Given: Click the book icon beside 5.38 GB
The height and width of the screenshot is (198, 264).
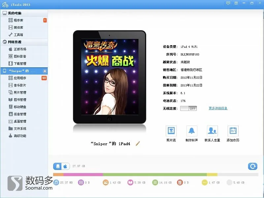Looking at the screenshot, I should pos(130,182).
